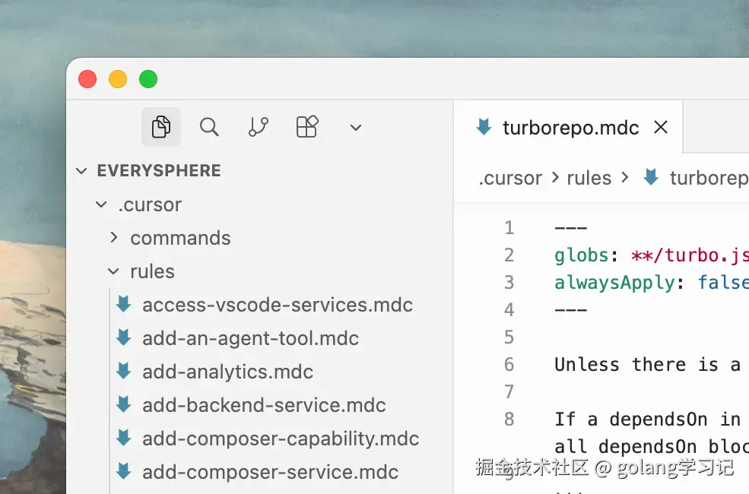
Task: Open the Search panel icon
Action: (209, 127)
